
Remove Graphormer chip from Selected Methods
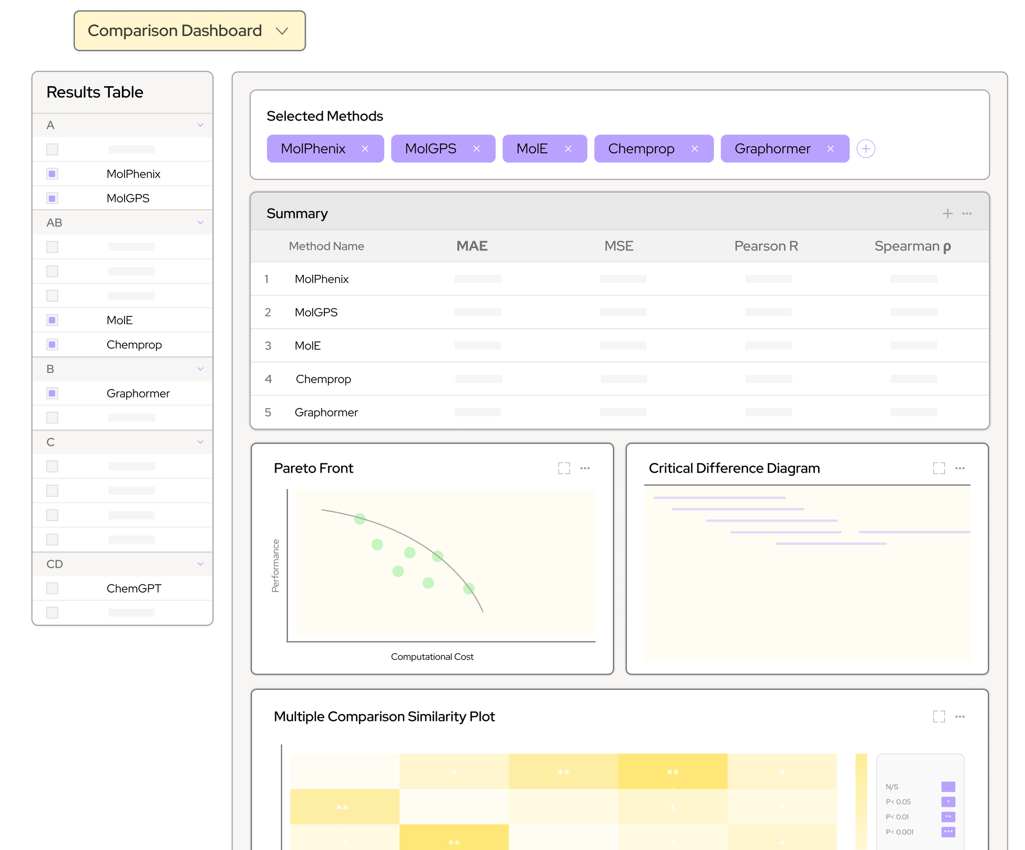830,149
